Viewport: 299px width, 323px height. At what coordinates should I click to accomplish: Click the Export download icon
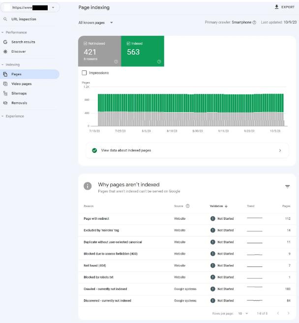276,7
